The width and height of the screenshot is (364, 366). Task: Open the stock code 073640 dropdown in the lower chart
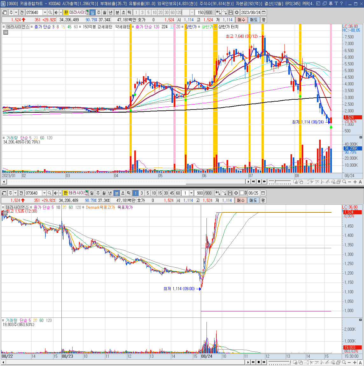(x=44, y=193)
